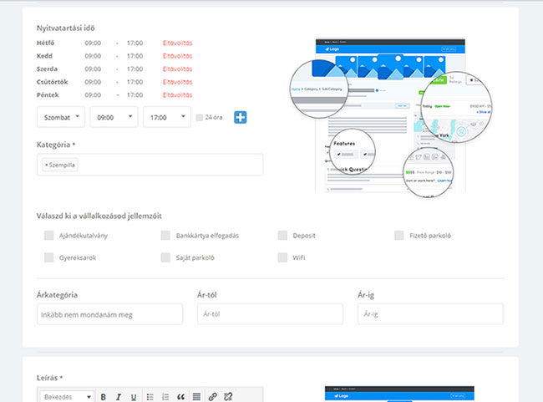Insert a numbered list
543x402 pixels.
(165, 396)
